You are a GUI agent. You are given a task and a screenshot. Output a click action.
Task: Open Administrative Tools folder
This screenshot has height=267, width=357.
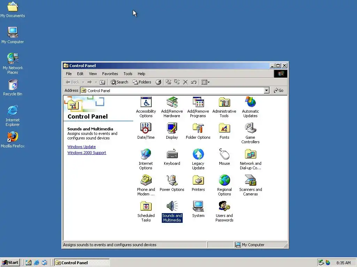coord(224,107)
